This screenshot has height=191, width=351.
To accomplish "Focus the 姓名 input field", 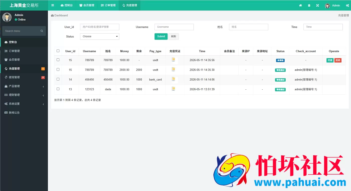I will [248, 27].
